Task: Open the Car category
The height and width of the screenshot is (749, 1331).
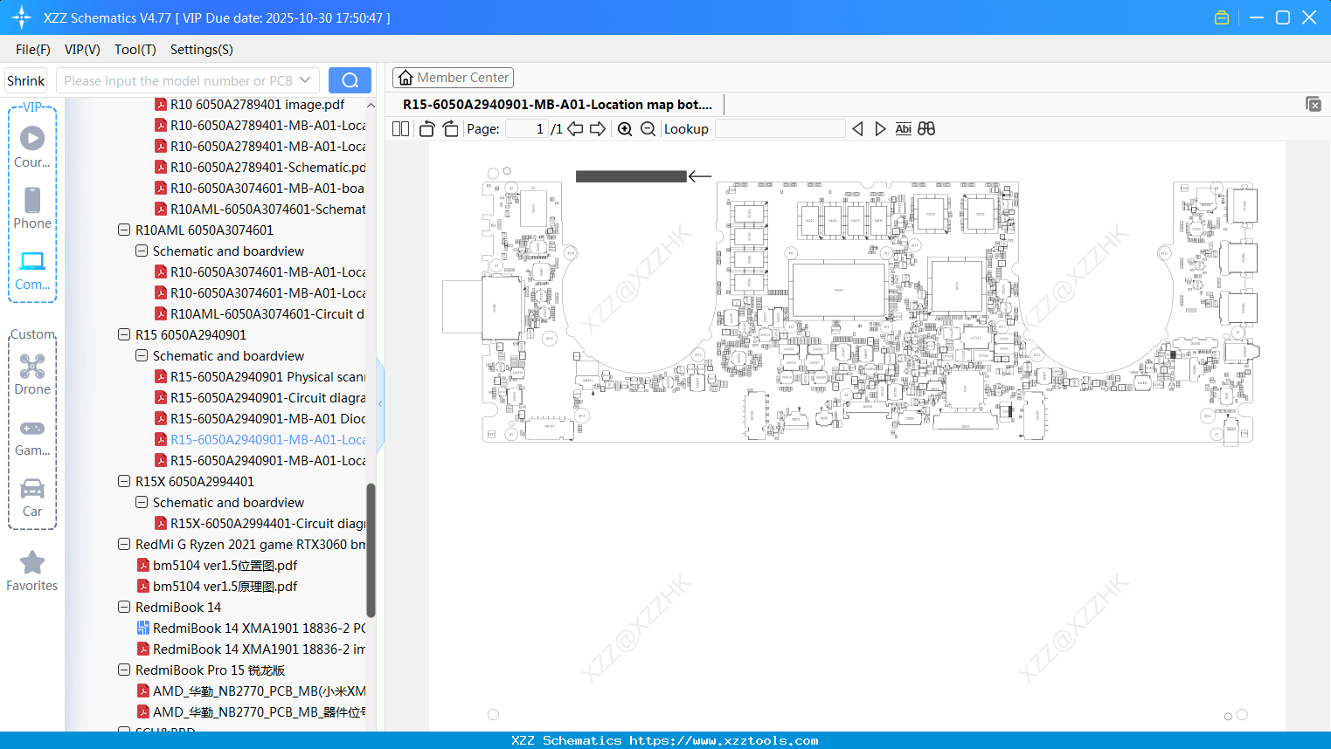Action: tap(32, 497)
